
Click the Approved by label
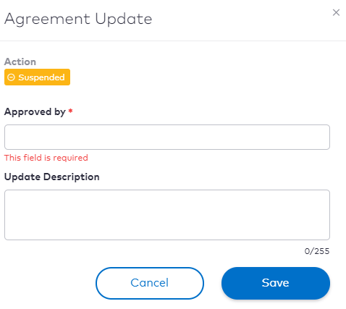(35, 112)
